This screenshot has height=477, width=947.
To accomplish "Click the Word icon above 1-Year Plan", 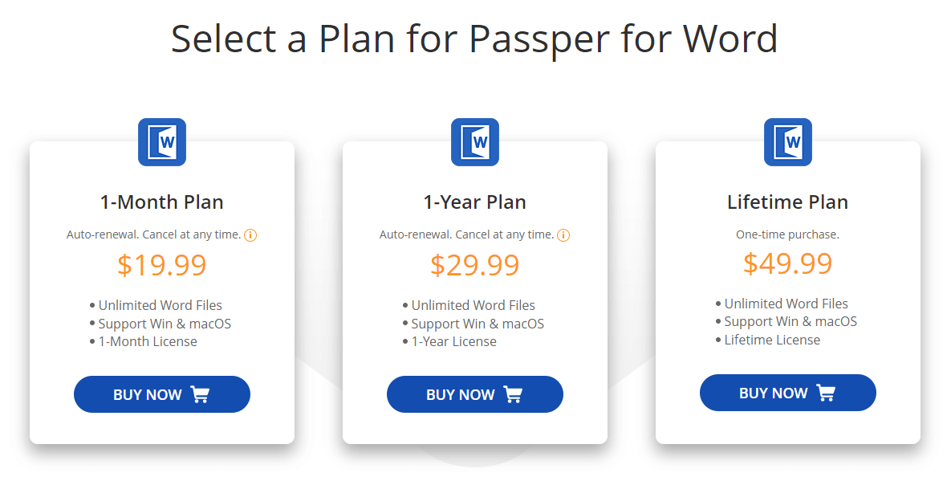I will point(475,142).
